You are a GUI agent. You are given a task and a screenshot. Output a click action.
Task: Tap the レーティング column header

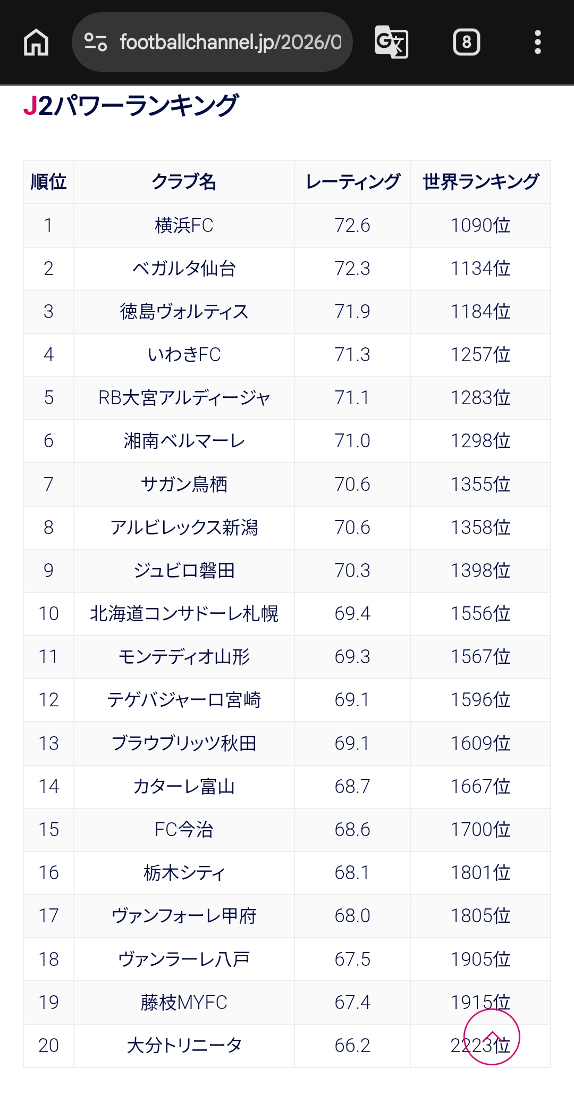click(352, 182)
